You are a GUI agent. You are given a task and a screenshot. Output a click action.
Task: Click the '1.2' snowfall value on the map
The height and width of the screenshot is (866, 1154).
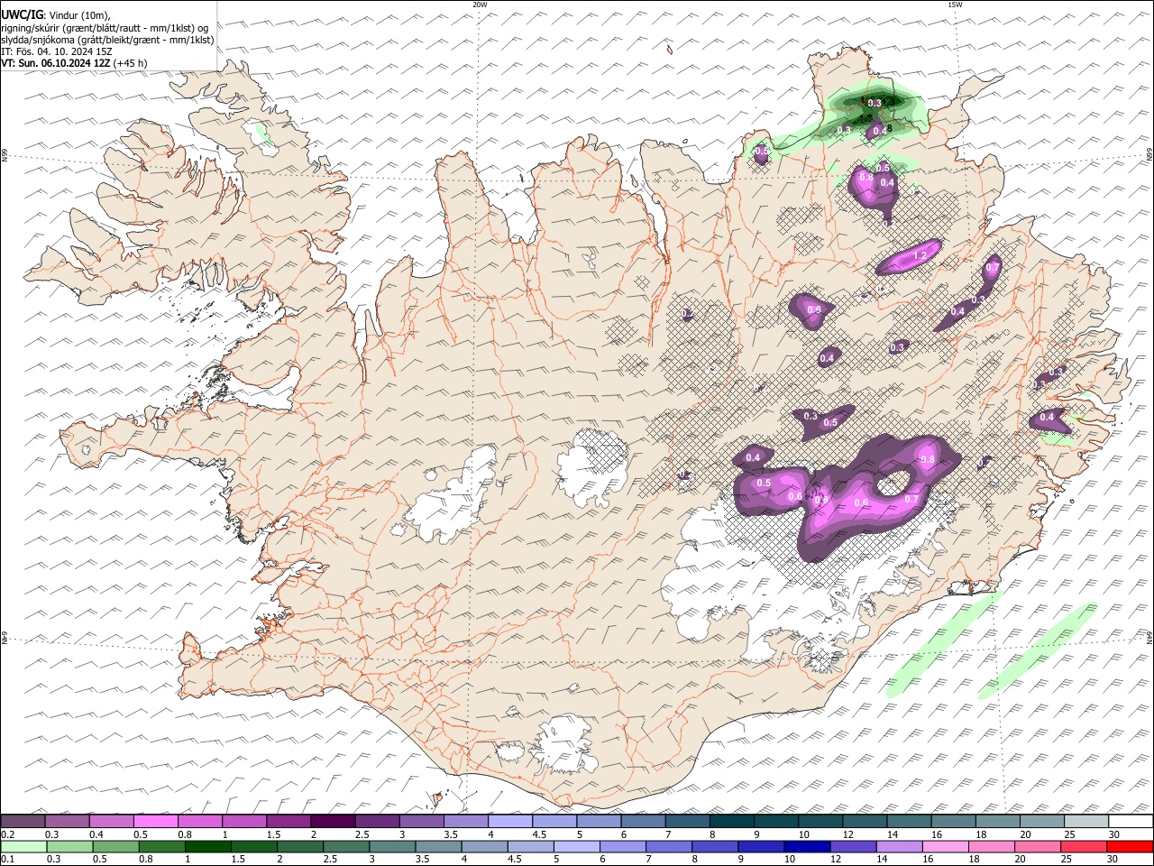920,256
